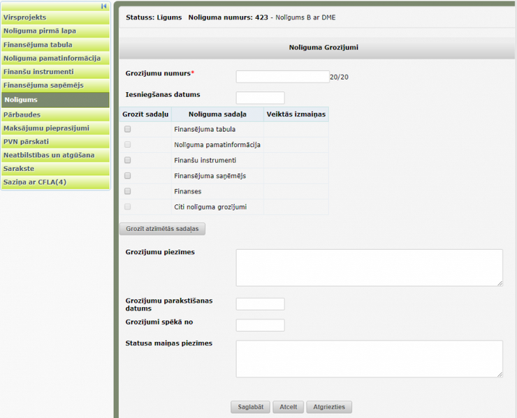Tick the Finansējuma tabula checkbox
The image size is (517, 418).
tap(127, 129)
